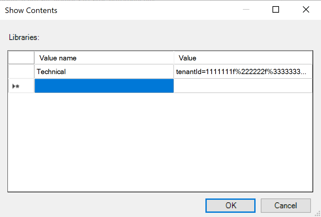Dismiss the dialog with Cancel
Viewport: 321px width, 217px height.
click(x=286, y=206)
